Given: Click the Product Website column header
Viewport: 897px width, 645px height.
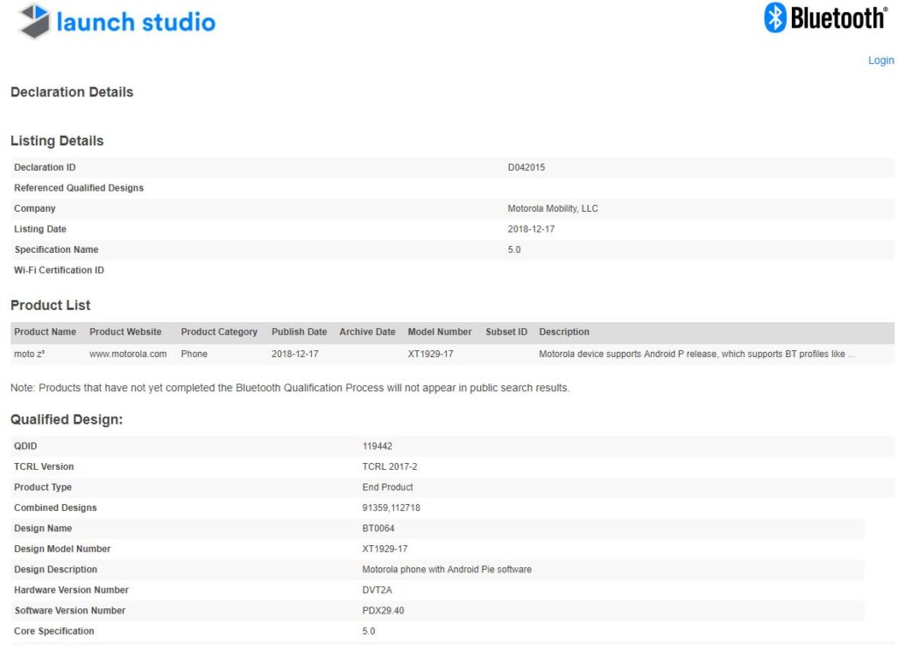Looking at the screenshot, I should point(125,332).
